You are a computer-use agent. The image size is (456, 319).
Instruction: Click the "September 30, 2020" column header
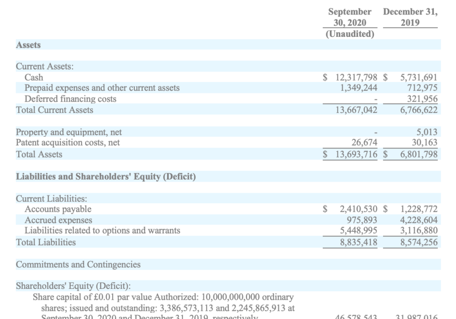click(x=350, y=17)
